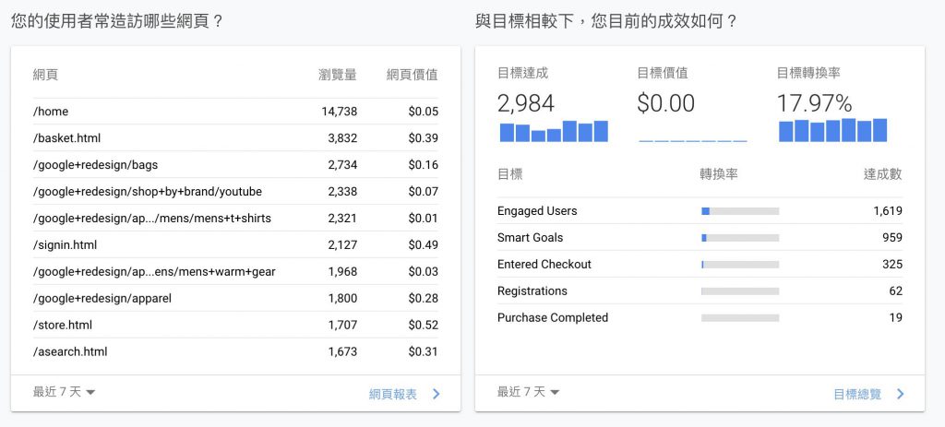Click the Smart Goals conversion rate bar
Viewport: 945px width, 427px height.
coord(740,238)
